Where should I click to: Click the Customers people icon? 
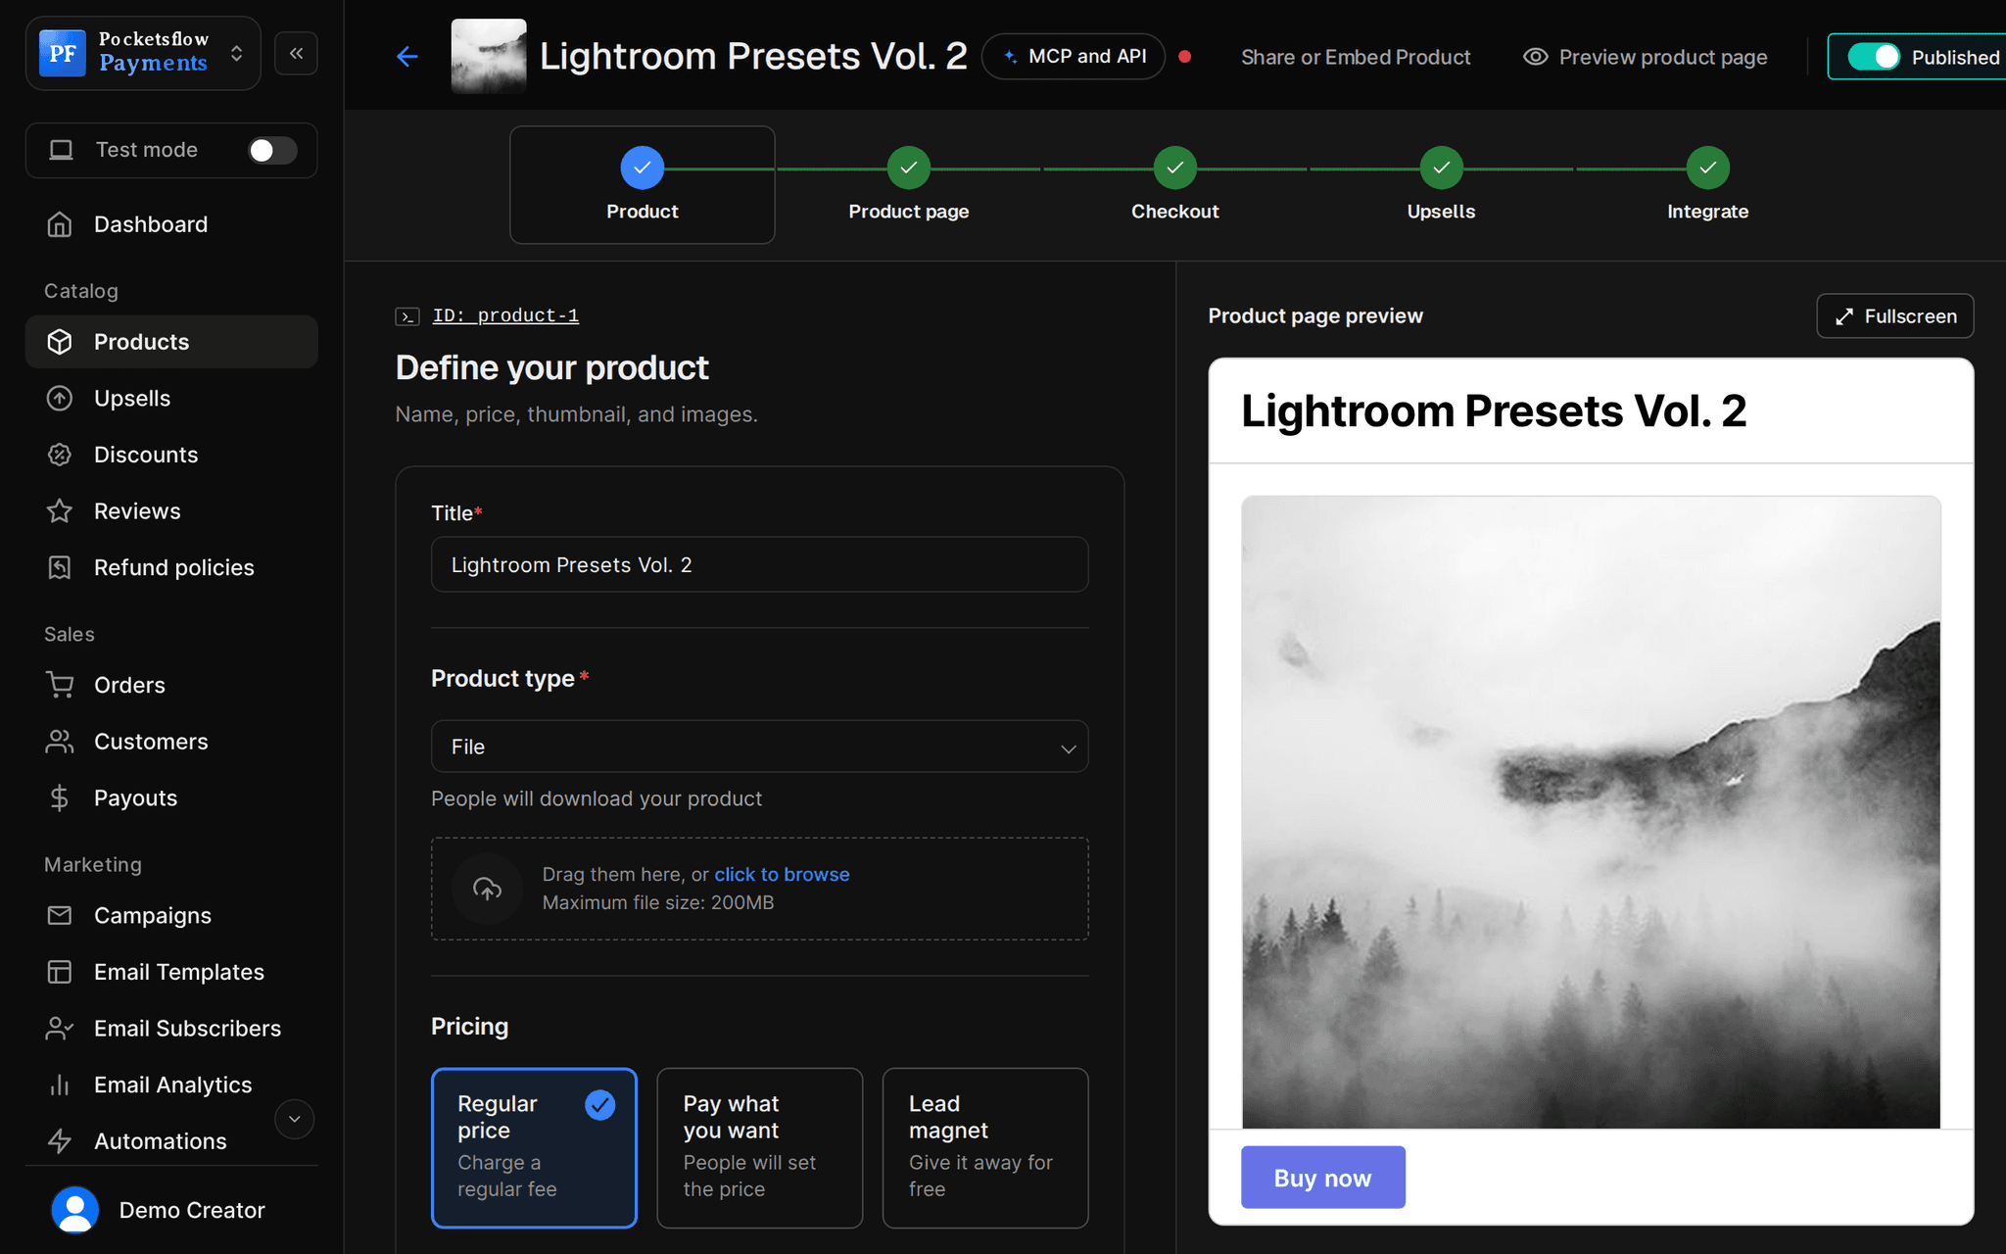tap(60, 742)
